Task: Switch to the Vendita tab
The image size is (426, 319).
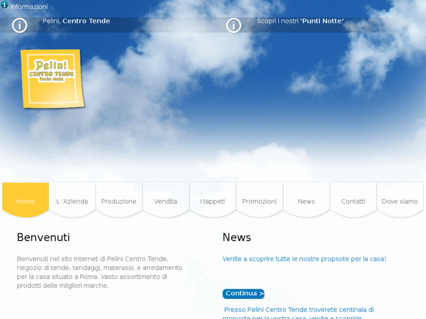Action: [166, 200]
